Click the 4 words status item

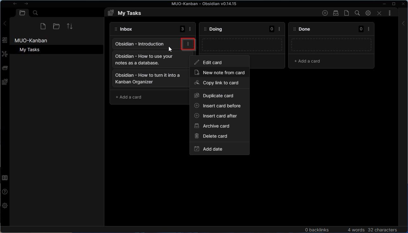tap(356, 230)
